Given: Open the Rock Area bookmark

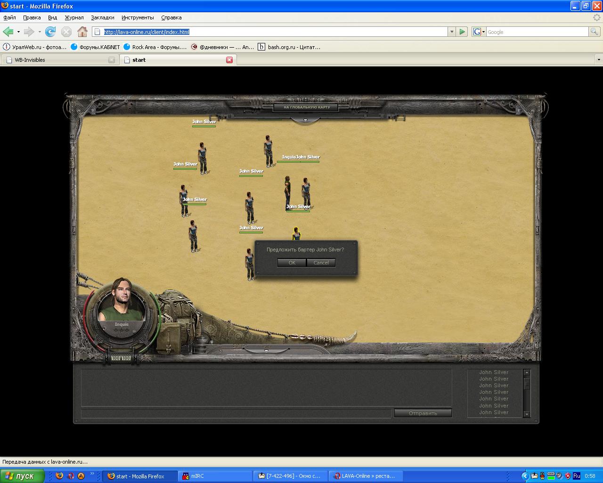Looking at the screenshot, I should pos(155,47).
